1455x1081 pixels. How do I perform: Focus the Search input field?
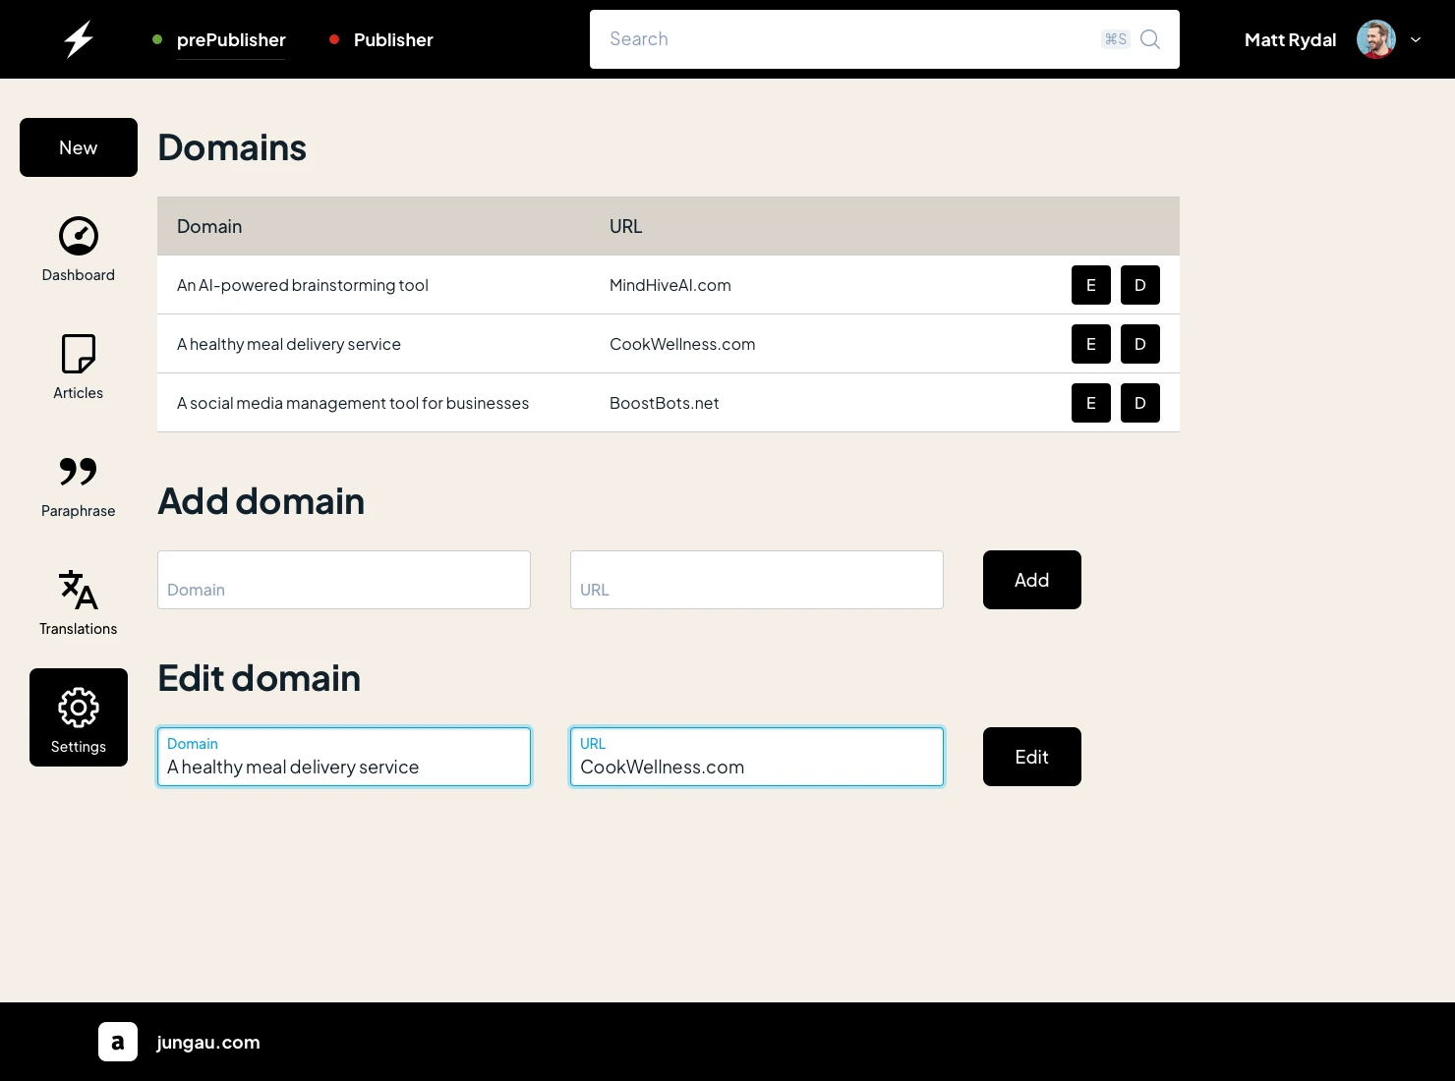click(845, 39)
